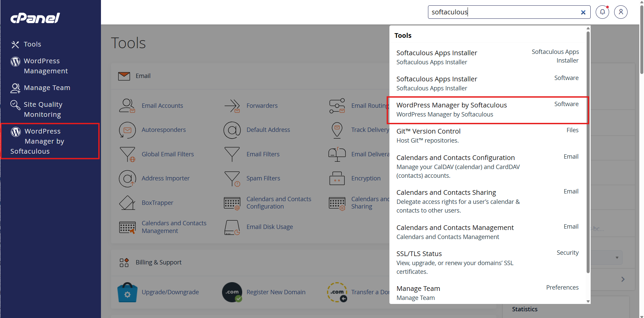This screenshot has height=318, width=644.
Task: Expand the right-panel chevron arrow
Action: point(623,279)
